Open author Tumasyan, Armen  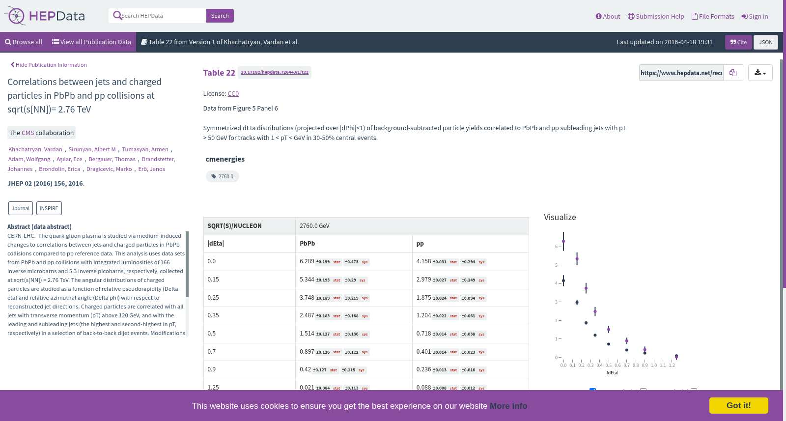(x=145, y=149)
